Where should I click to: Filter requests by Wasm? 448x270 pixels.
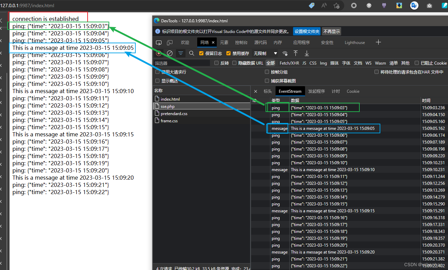pyautogui.click(x=380, y=63)
